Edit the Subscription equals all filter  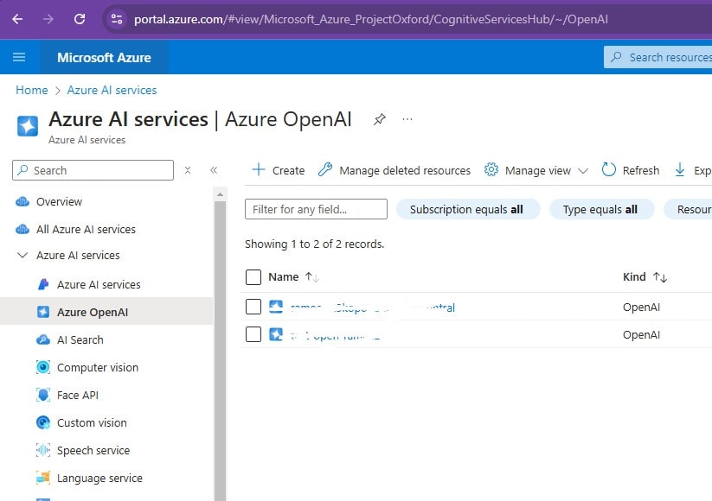[x=468, y=209]
